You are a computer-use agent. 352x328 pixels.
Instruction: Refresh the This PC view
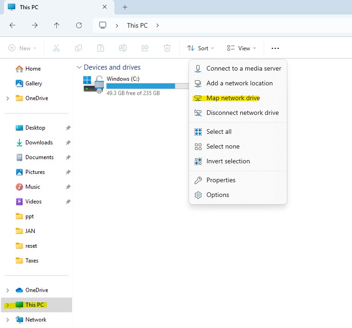[79, 25]
